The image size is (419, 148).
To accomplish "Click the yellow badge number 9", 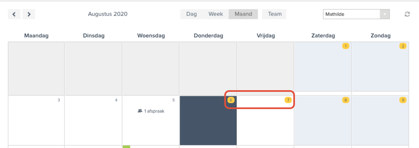I will [403, 100].
